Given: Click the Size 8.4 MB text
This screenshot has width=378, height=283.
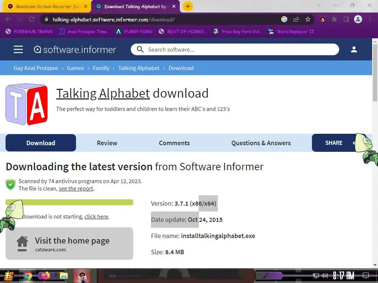Looking at the screenshot, I should click(x=168, y=252).
